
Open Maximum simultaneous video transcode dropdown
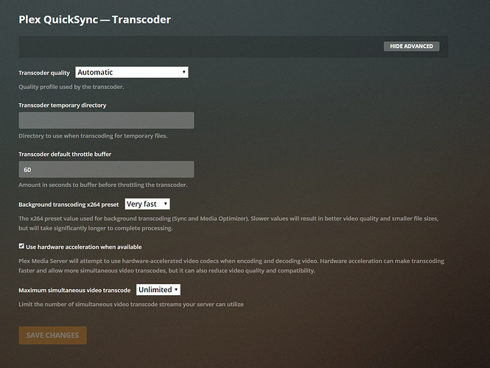(x=158, y=290)
